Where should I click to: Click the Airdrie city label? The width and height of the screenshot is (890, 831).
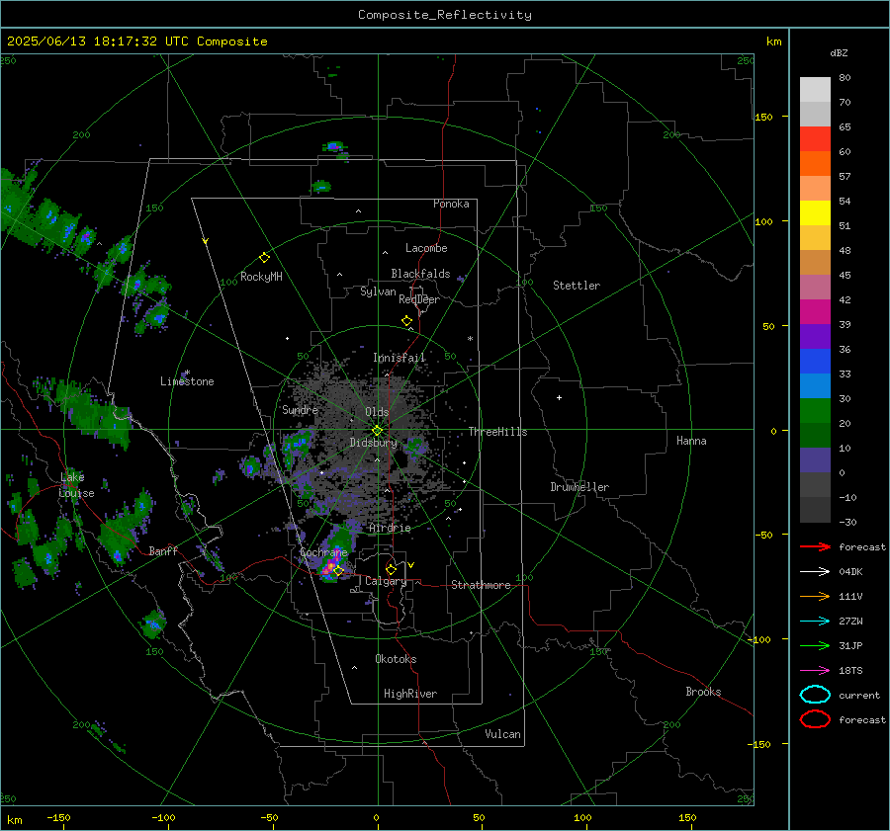pos(390,528)
